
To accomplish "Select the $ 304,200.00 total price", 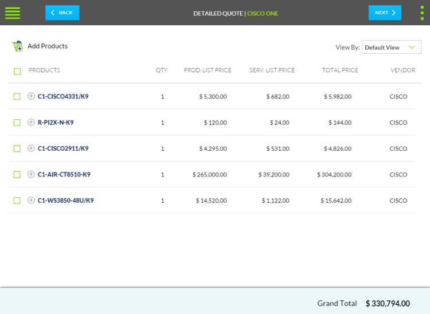I will 334,175.
